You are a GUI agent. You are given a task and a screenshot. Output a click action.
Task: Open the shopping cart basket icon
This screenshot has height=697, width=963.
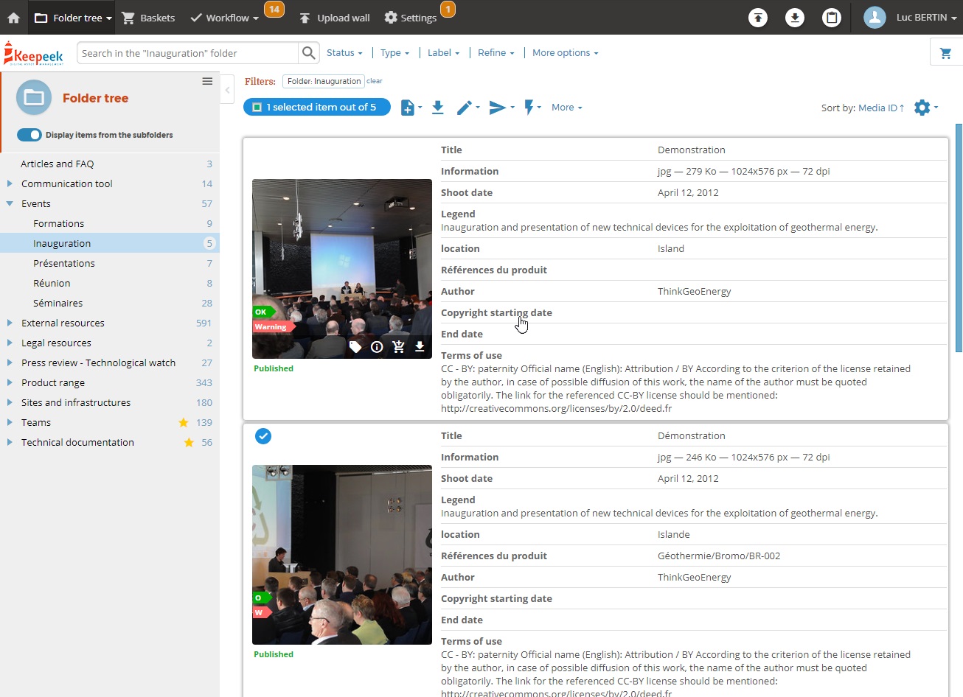(x=945, y=53)
